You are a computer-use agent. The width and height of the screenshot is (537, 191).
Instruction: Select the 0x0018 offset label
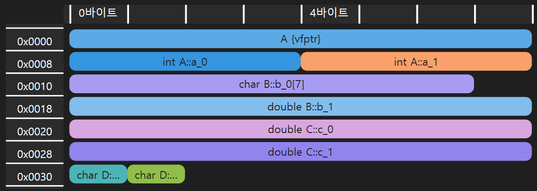35,109
